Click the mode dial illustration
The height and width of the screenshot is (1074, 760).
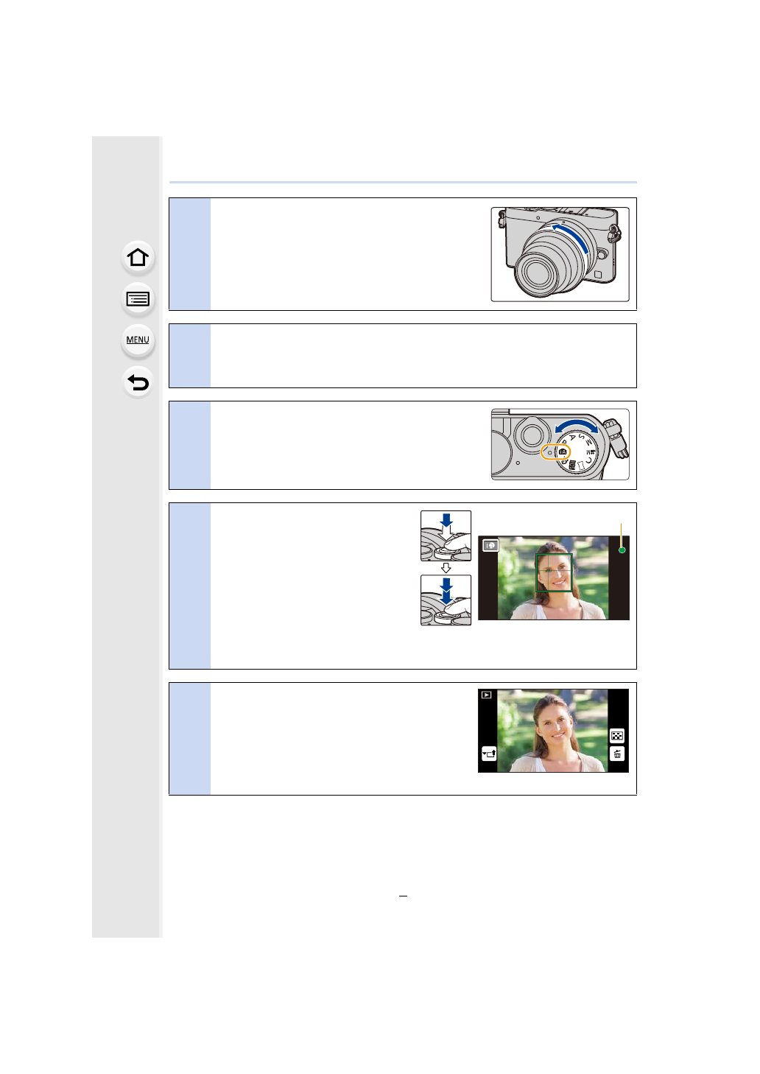tap(560, 444)
